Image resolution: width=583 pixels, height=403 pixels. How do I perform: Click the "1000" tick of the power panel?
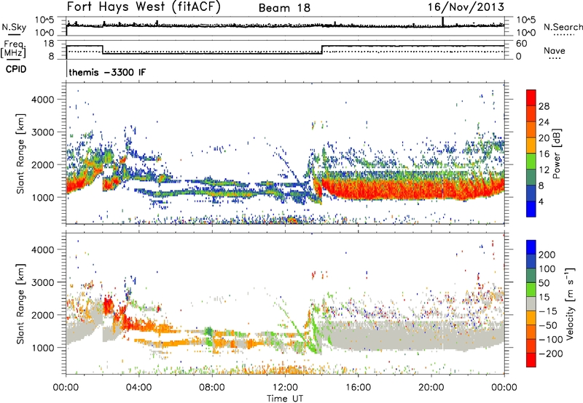coord(42,197)
